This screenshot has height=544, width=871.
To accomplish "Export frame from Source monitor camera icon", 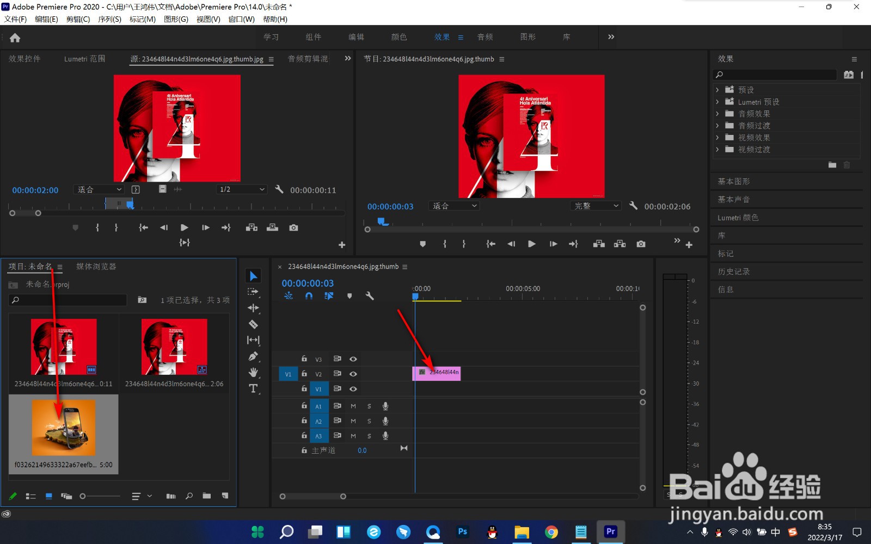I will point(294,227).
